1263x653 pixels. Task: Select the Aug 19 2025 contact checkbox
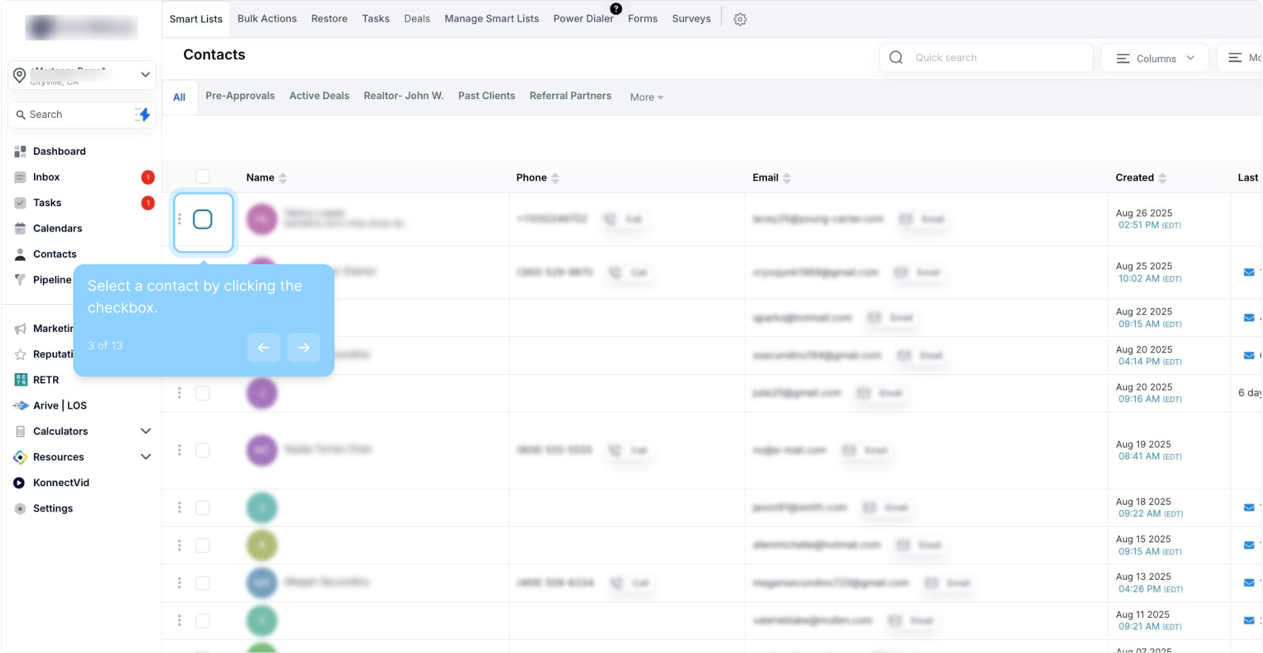click(x=203, y=450)
